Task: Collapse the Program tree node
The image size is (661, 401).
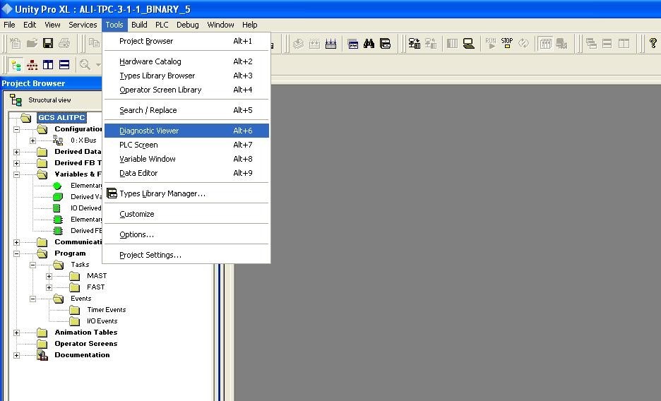Action: point(16,253)
